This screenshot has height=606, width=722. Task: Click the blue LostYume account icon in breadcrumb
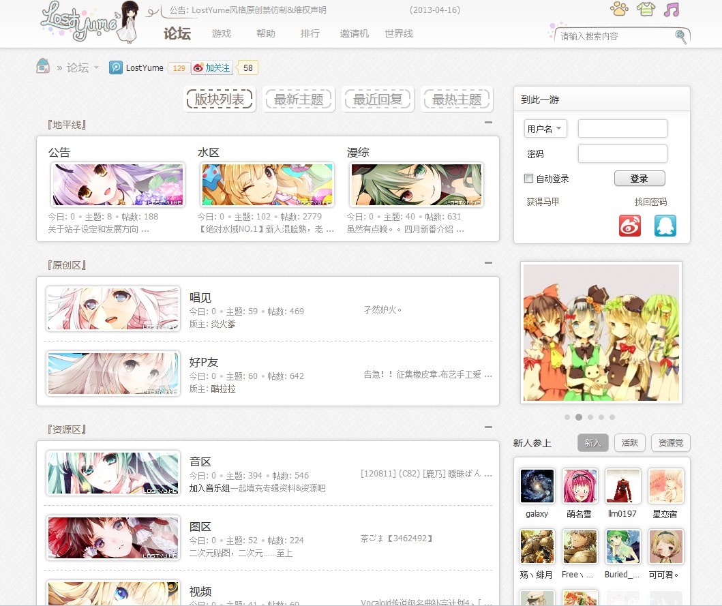(x=116, y=67)
